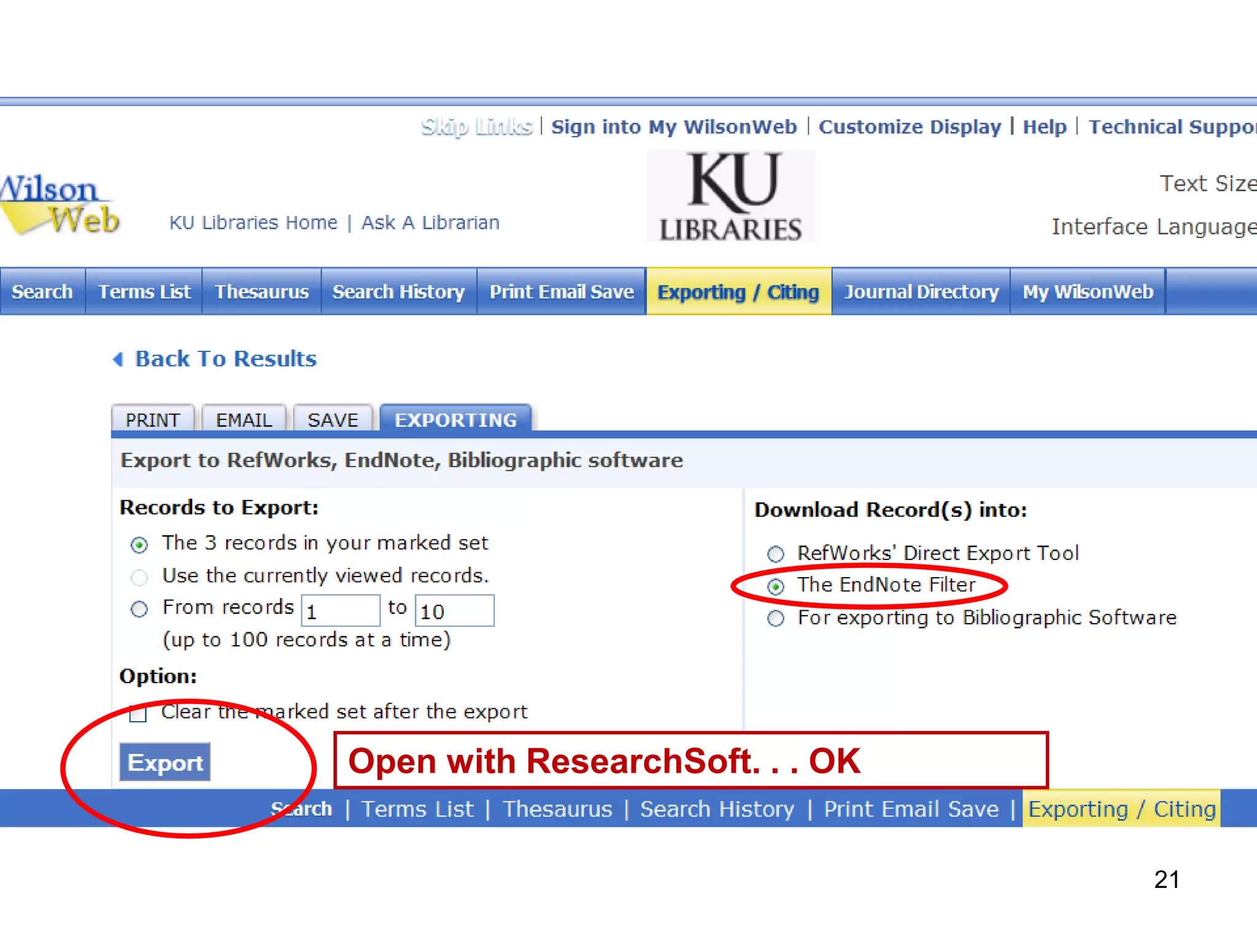The width and height of the screenshot is (1257, 942).
Task: Click the ending record number field
Action: (x=455, y=611)
